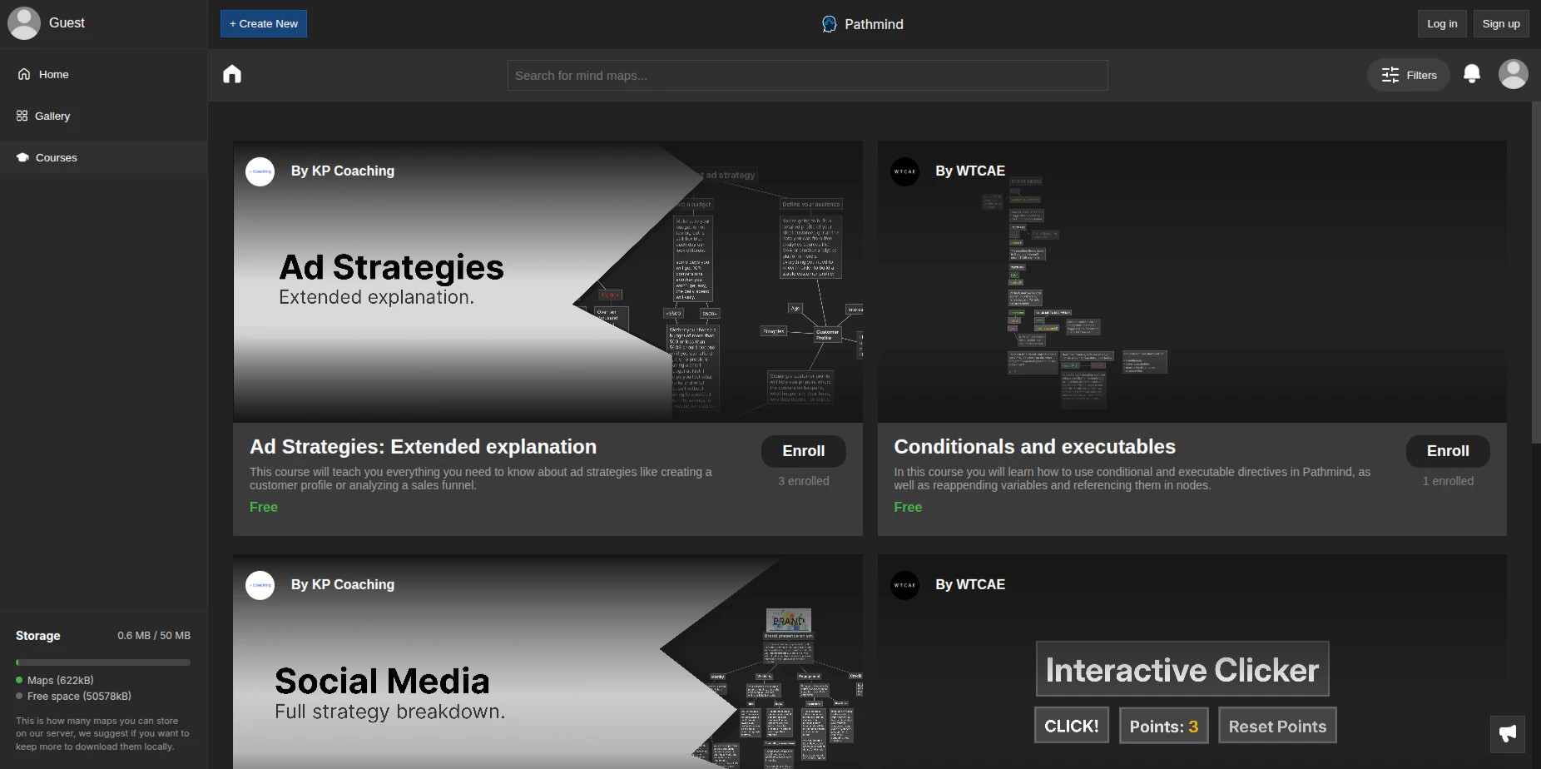The width and height of the screenshot is (1541, 769).
Task: Click the mind map search field
Action: coord(807,75)
